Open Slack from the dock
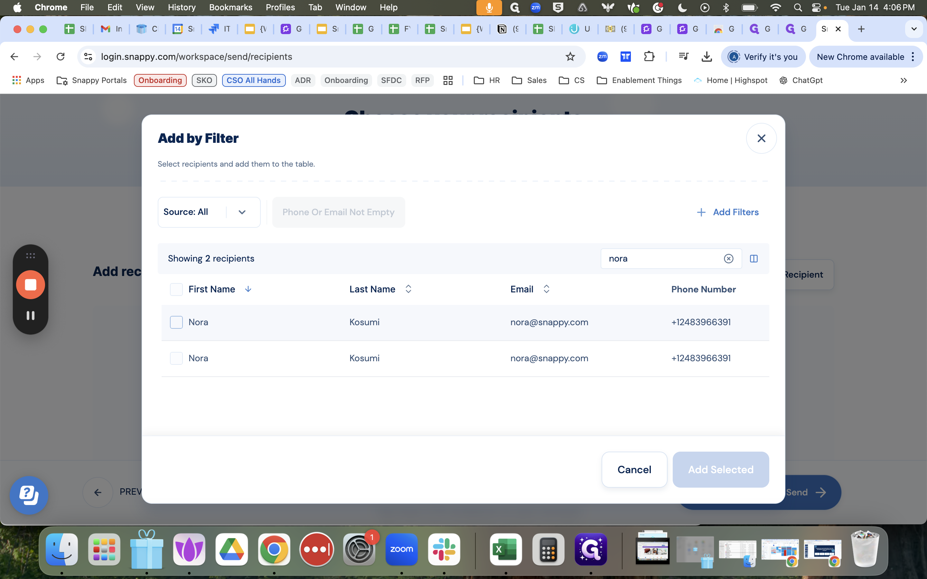Screen dimensions: 927x579 click(444, 549)
